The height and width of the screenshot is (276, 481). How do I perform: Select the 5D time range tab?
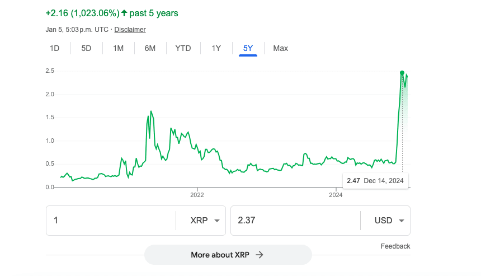point(86,48)
